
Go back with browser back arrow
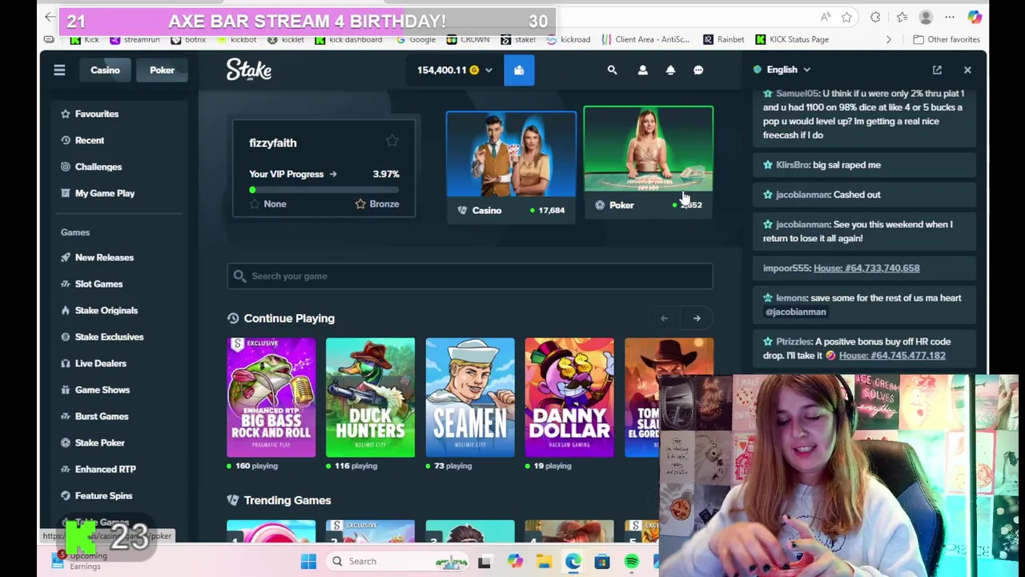(50, 17)
